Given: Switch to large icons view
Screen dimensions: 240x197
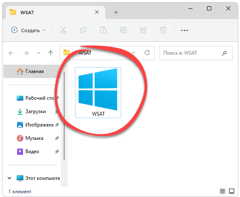Looking at the screenshot, I should point(232,191).
